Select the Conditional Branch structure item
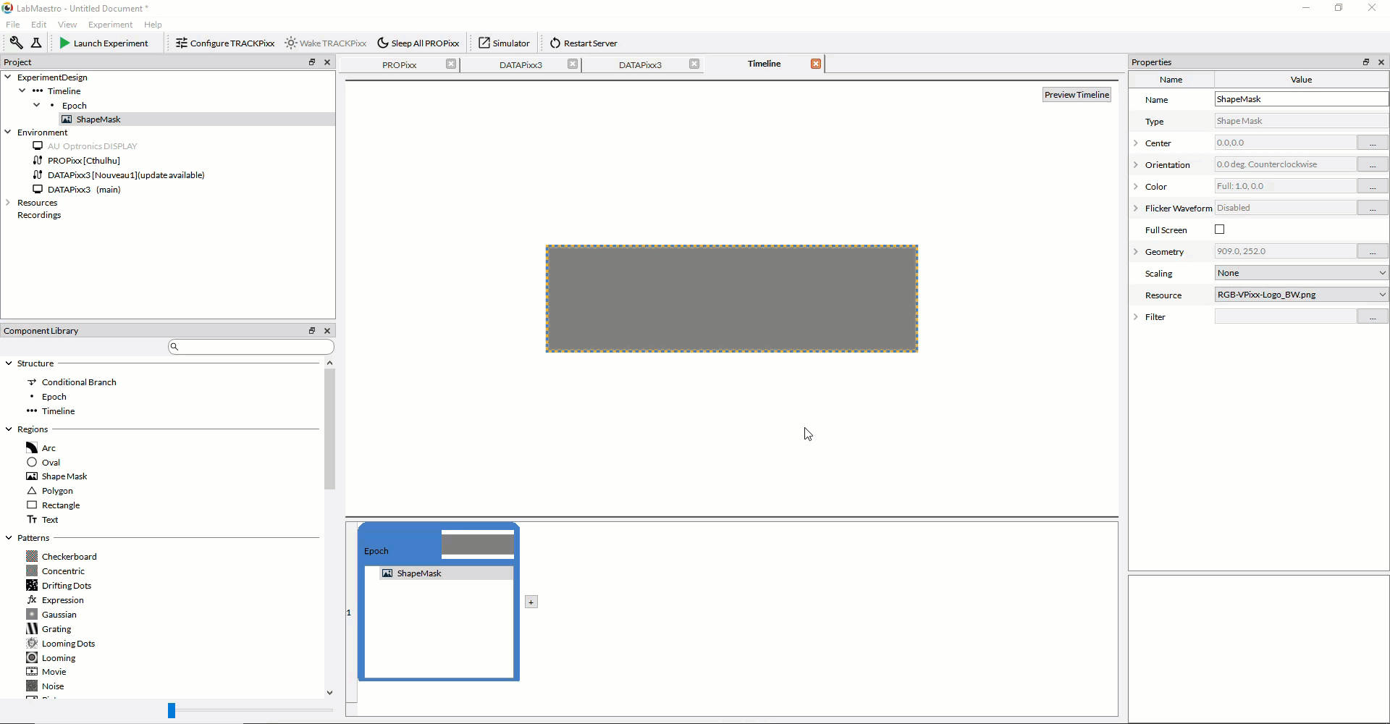The image size is (1390, 724). click(77, 382)
